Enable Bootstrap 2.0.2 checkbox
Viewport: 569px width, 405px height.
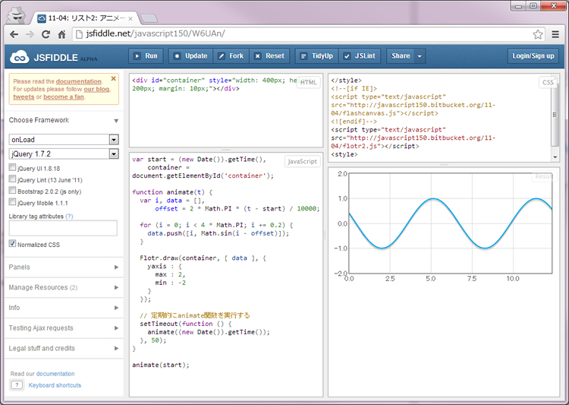click(x=12, y=191)
